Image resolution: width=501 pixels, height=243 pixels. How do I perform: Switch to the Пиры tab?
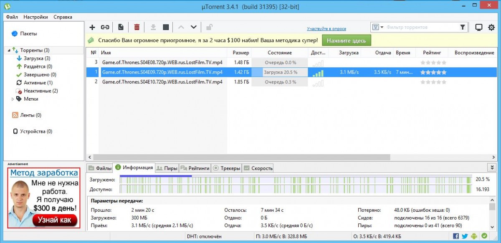point(167,168)
